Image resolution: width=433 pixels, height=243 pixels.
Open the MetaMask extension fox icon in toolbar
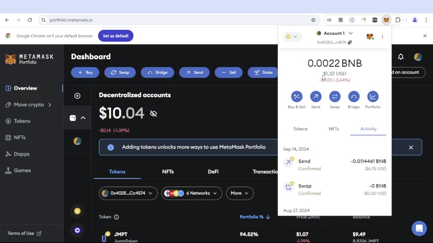[386, 20]
